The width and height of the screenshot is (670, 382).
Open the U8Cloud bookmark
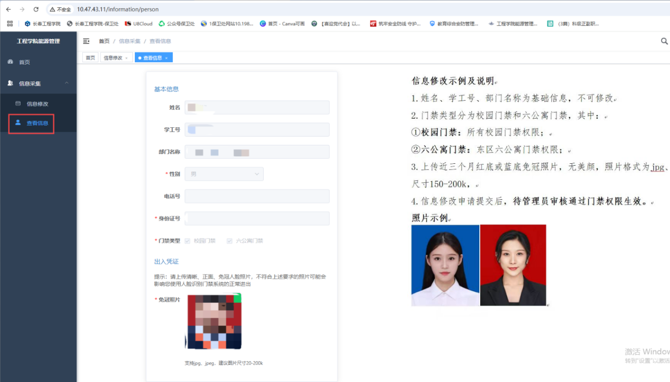(x=139, y=23)
